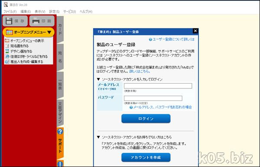Switch to the 宛名 vertical tab
The width and height of the screenshot is (260, 167).
tap(60, 57)
